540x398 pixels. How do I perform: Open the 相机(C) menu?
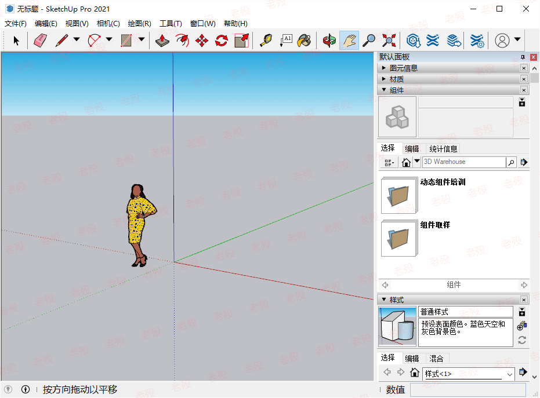[x=108, y=23]
